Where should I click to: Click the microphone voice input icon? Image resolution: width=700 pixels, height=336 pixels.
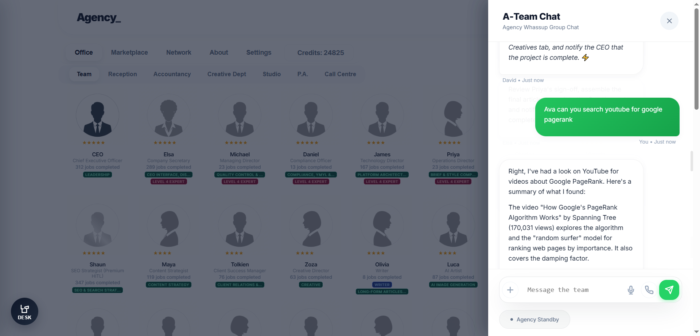(x=631, y=290)
